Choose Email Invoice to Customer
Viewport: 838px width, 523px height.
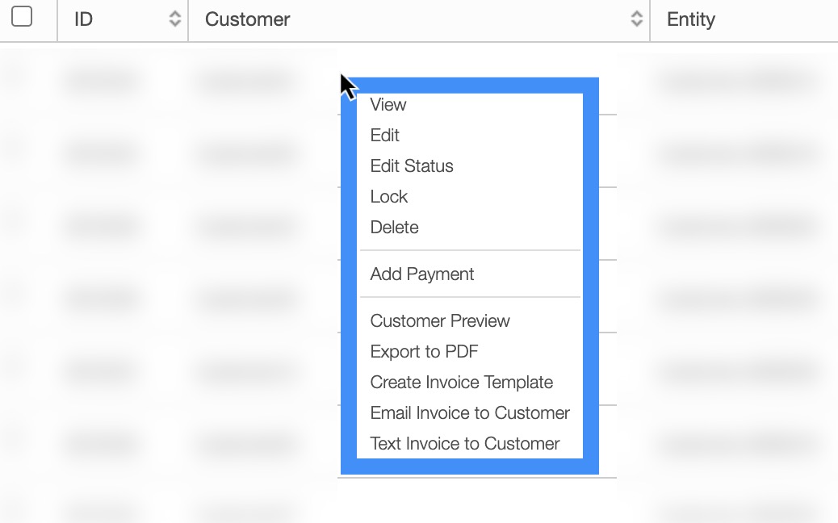pyautogui.click(x=470, y=413)
